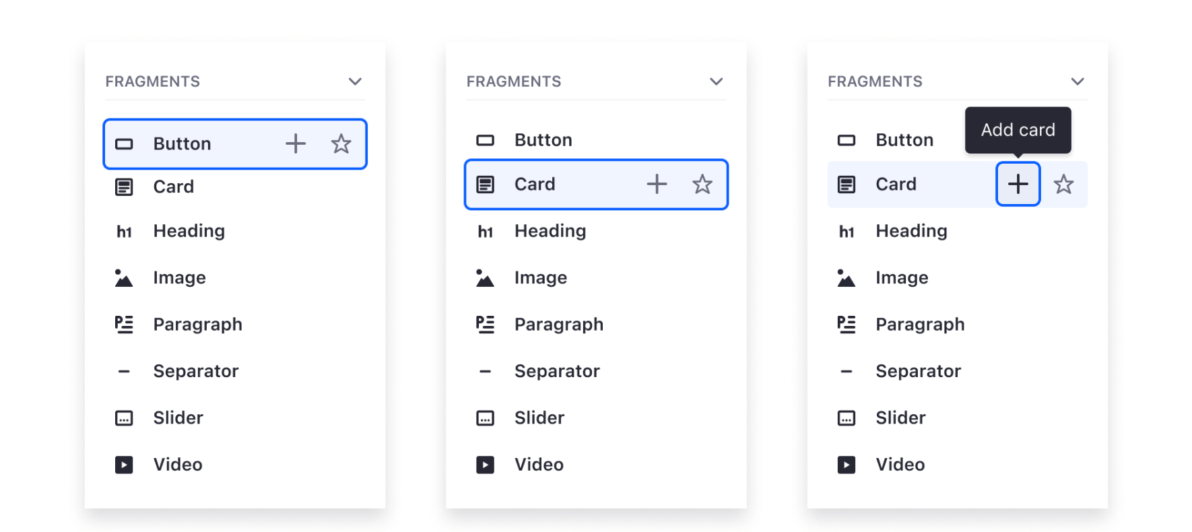Star the Card fragment in the middle panel
The width and height of the screenshot is (1192, 532).
(702, 184)
